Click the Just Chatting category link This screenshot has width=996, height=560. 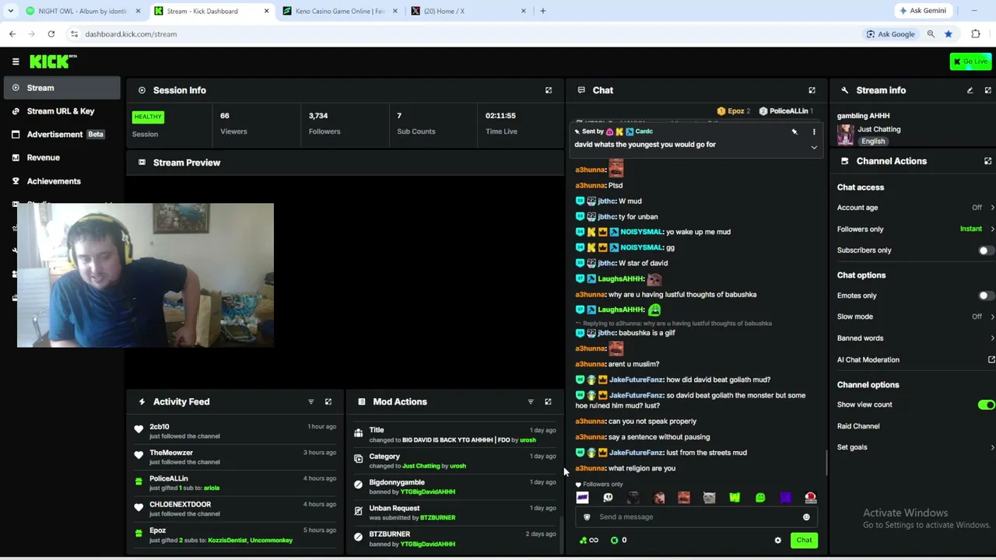(879, 130)
